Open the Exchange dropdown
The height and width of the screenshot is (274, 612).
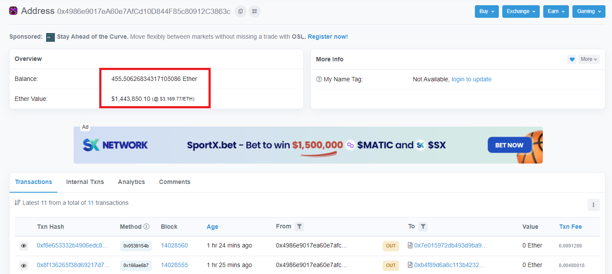521,11
